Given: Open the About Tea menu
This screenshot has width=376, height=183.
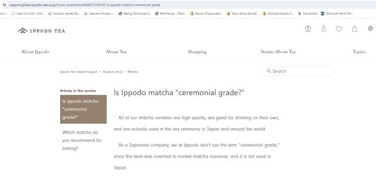Looking at the screenshot, I should (116, 52).
